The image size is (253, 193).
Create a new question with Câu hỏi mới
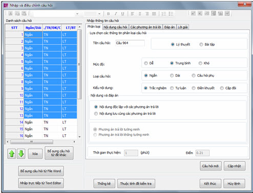[210, 166]
